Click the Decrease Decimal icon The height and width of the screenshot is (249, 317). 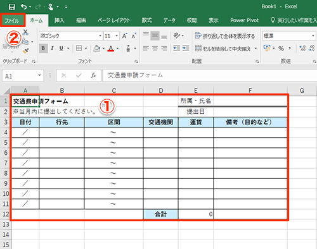click(x=312, y=48)
